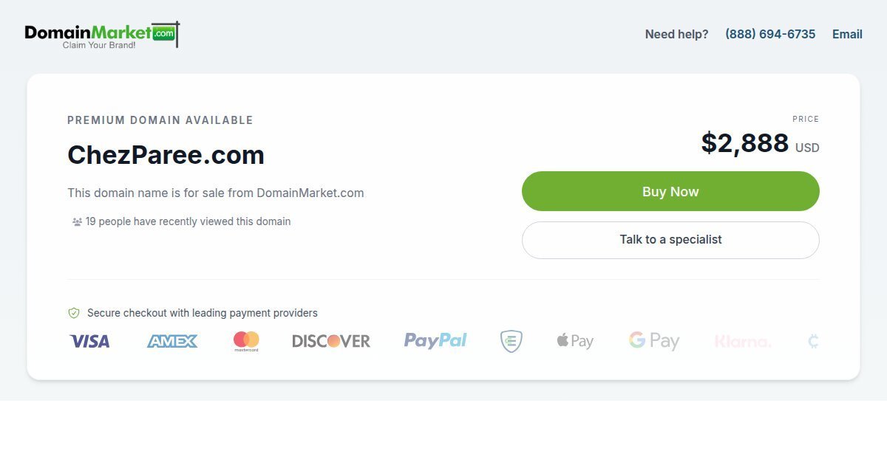Image resolution: width=887 pixels, height=465 pixels.
Task: Click the PayPal logo
Action: 435,340
